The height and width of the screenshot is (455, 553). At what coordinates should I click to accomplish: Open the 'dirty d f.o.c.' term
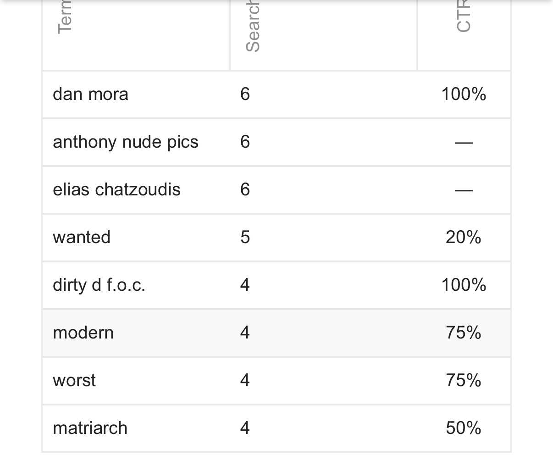(99, 285)
